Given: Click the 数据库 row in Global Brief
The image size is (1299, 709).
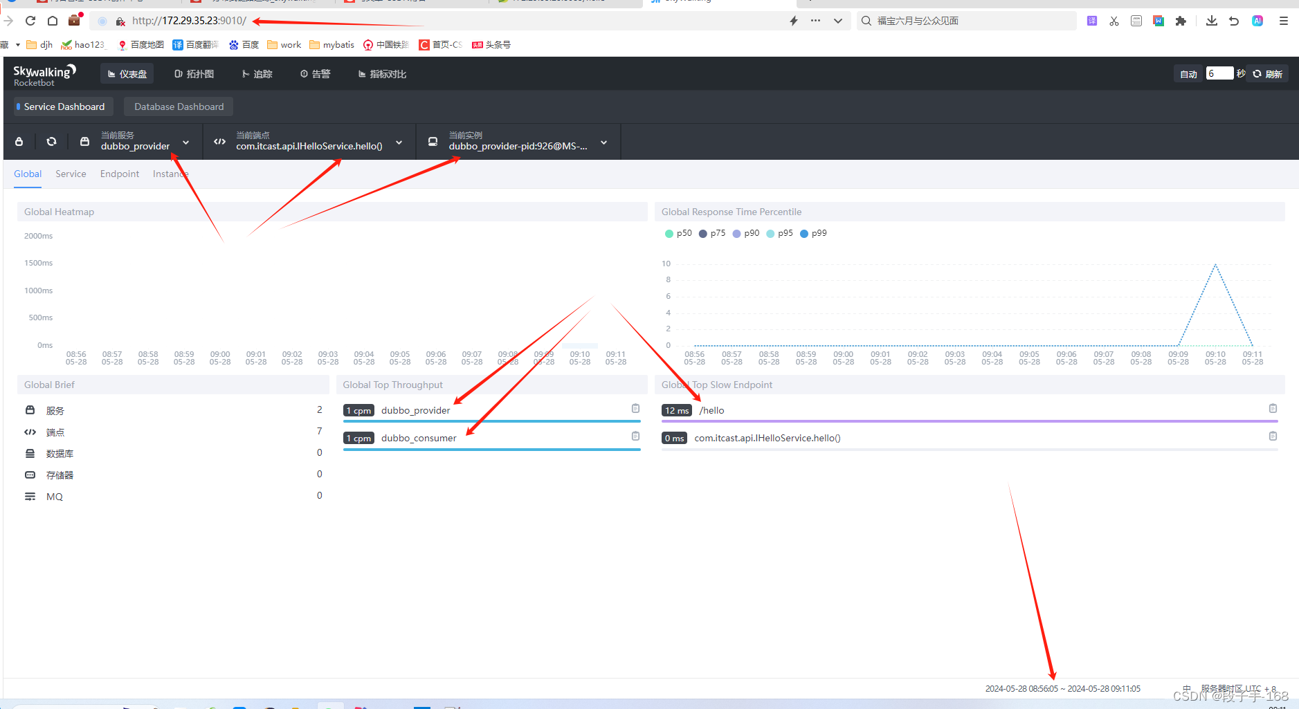Looking at the screenshot, I should tap(173, 453).
